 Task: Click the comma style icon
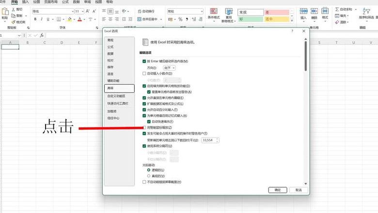187,19
